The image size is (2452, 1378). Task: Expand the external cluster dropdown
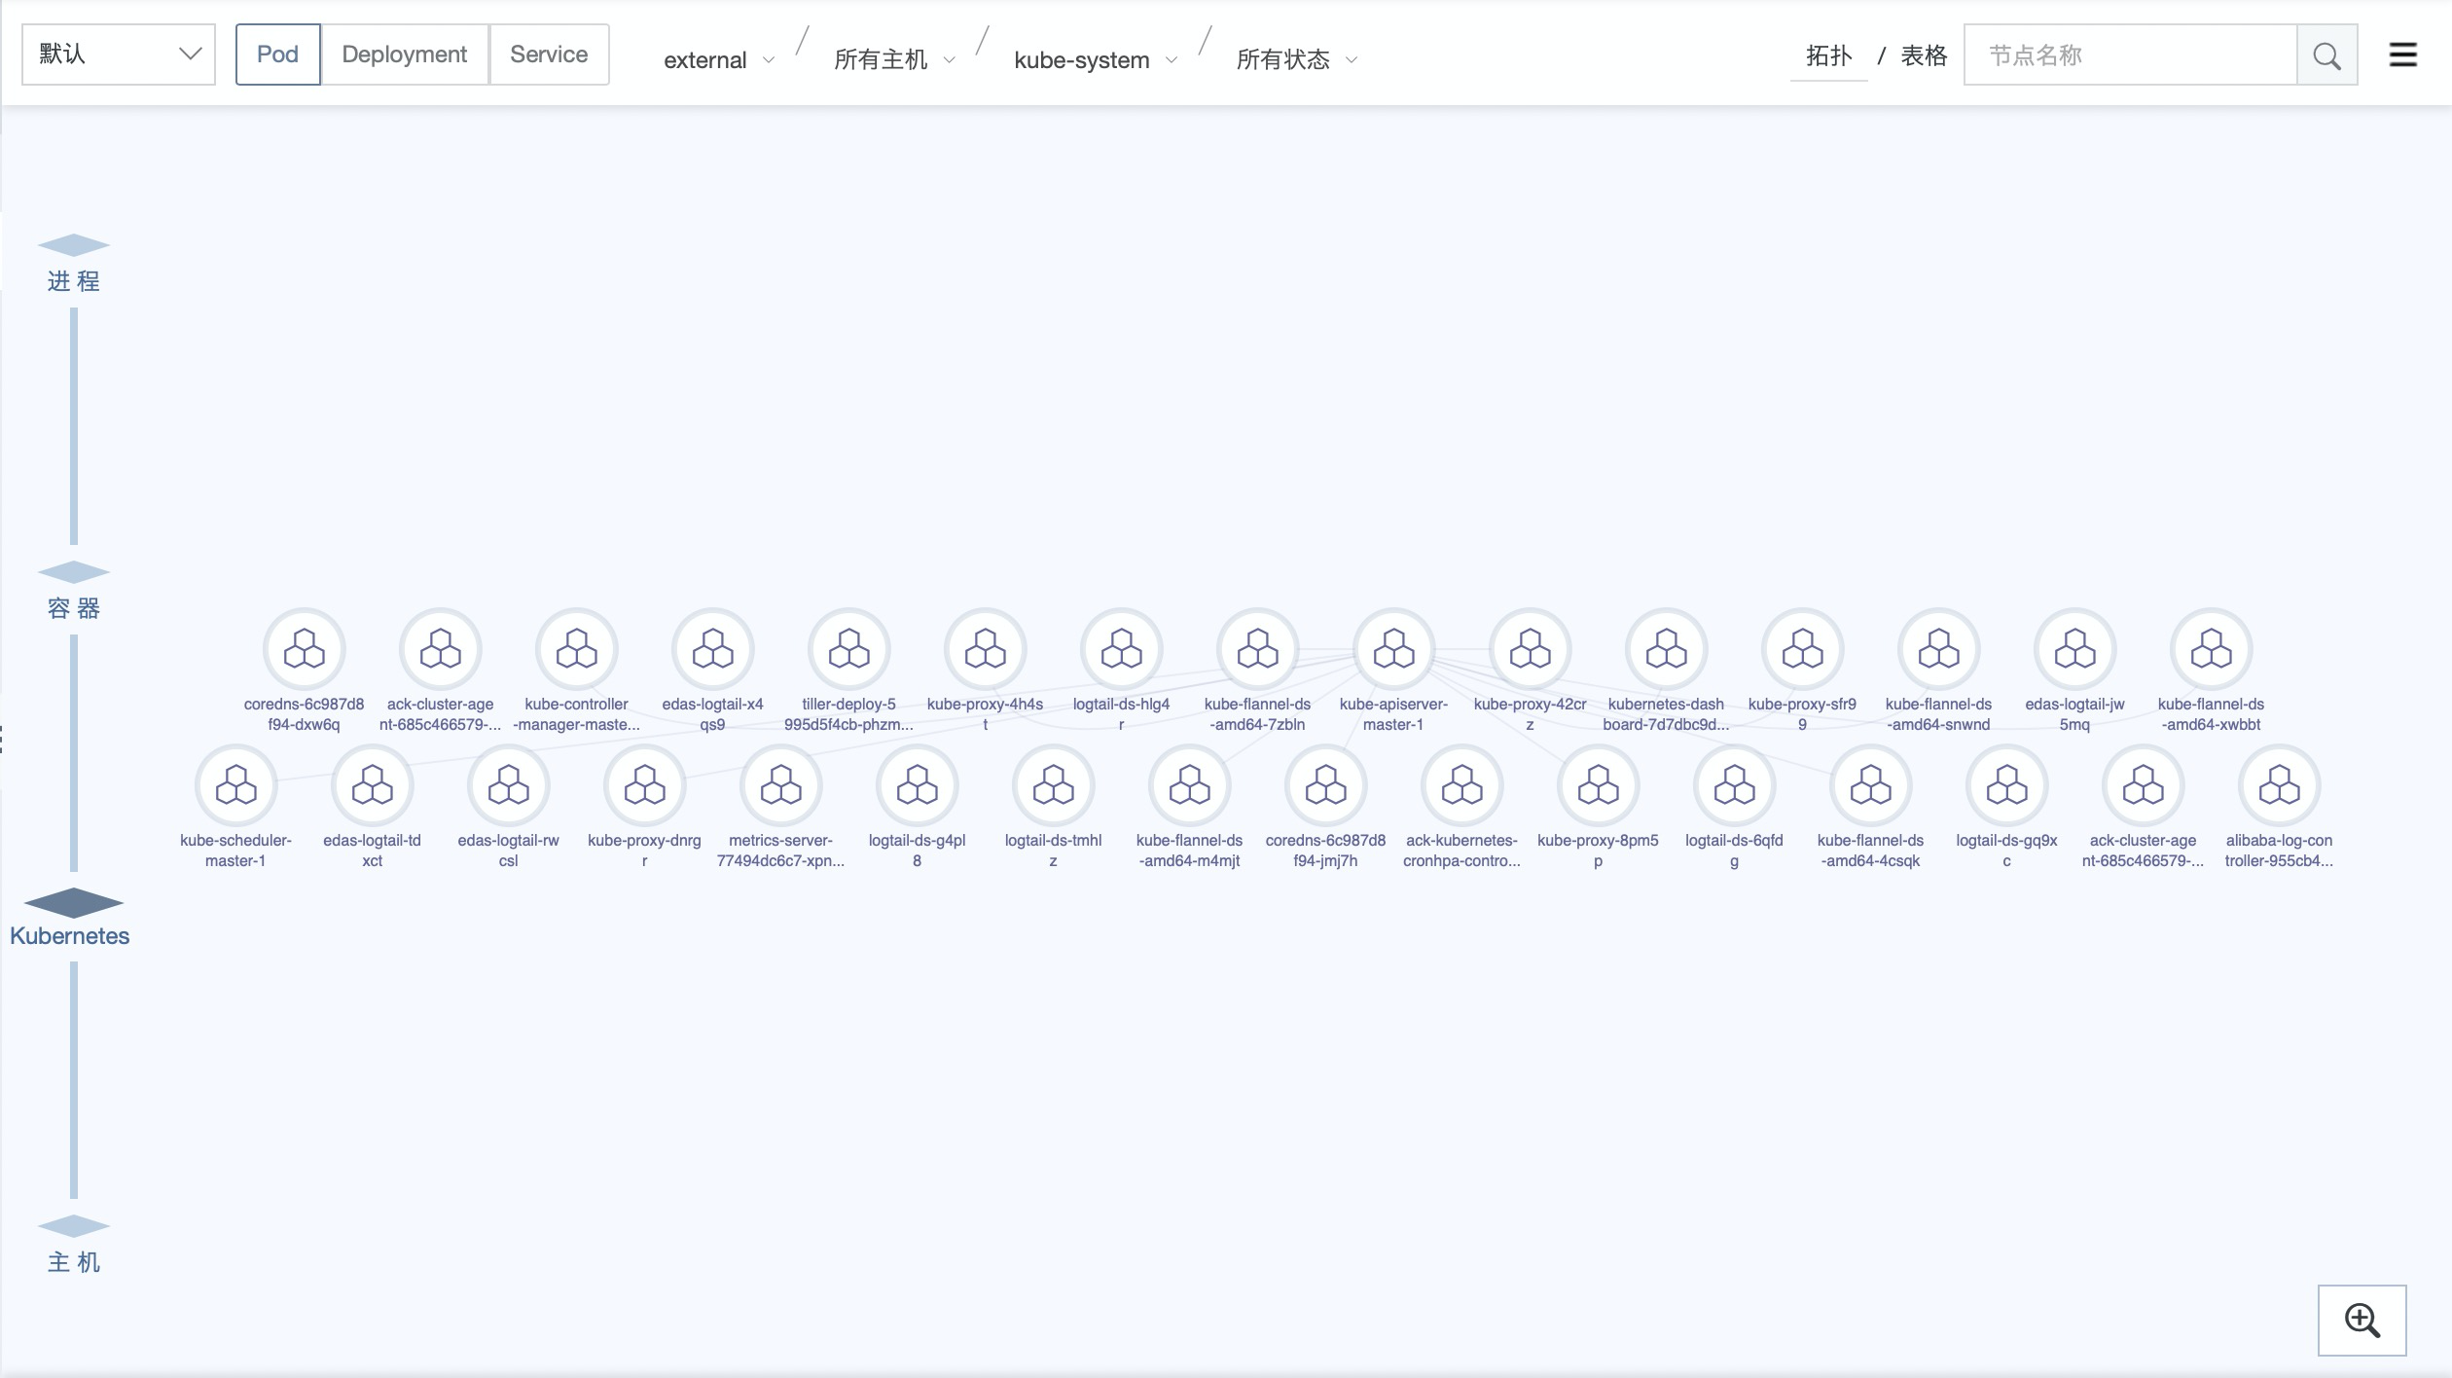coord(719,60)
